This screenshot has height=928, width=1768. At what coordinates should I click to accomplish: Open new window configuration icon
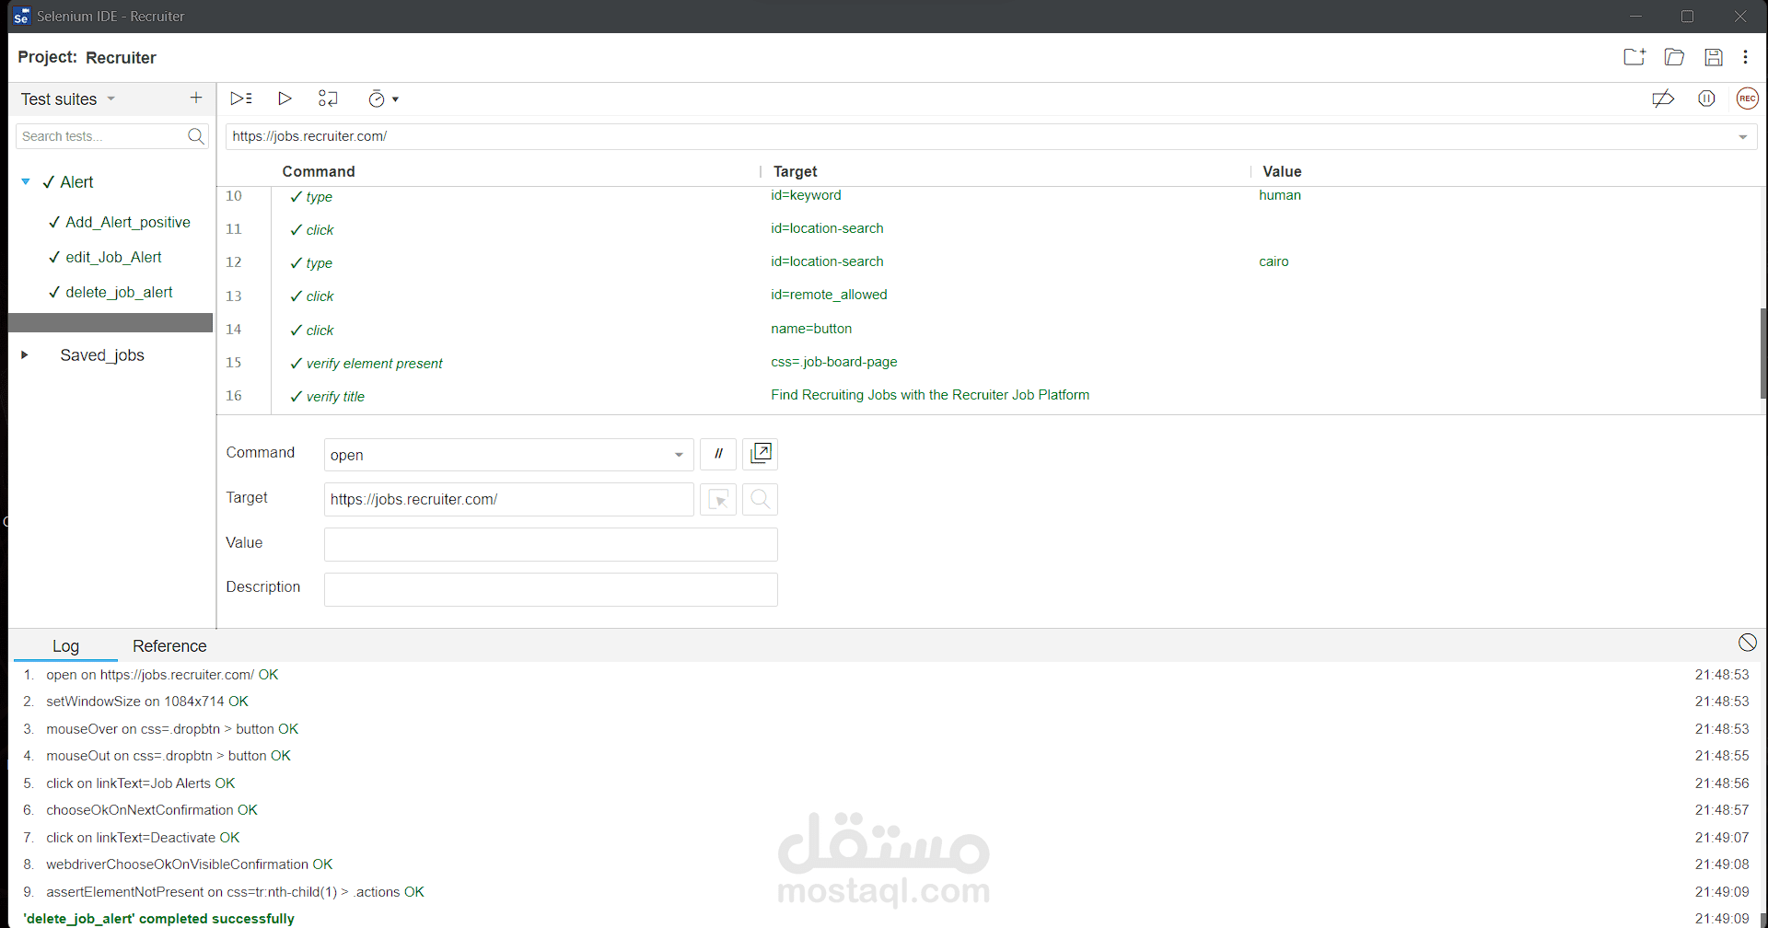(x=761, y=454)
